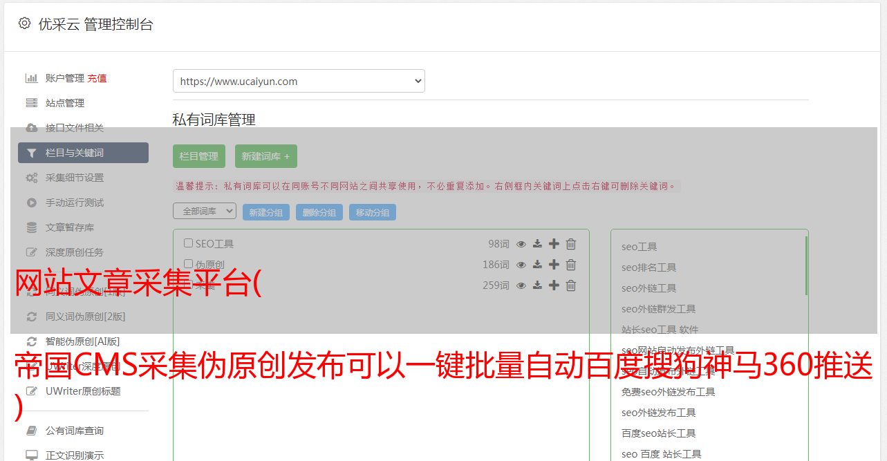Download the SEO工具 word library

click(537, 244)
